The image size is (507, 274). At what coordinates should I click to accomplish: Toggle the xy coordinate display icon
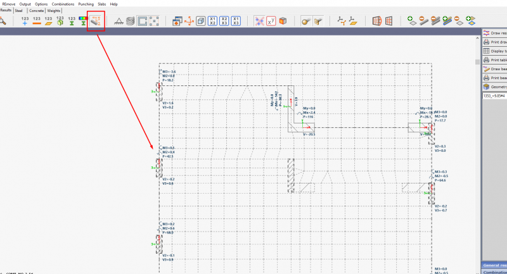(x=271, y=21)
